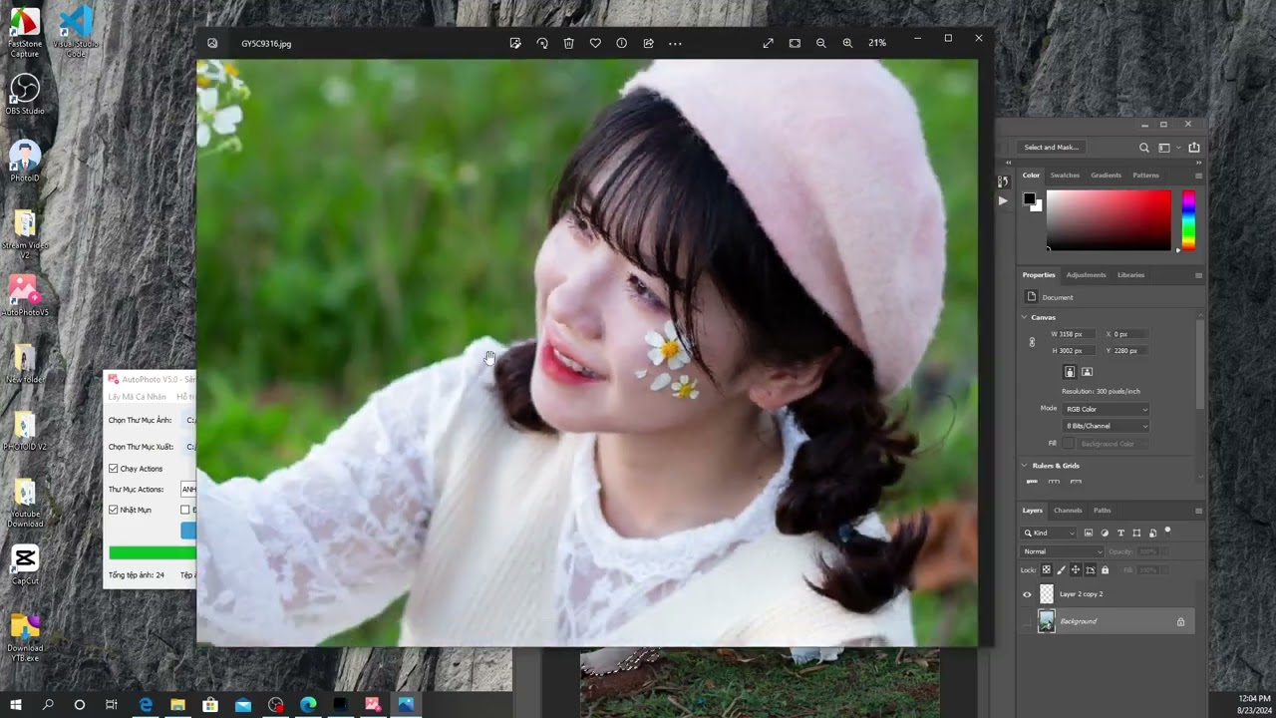1276x718 pixels.
Task: Filter layers by shape layer icon
Action: click(x=1136, y=533)
